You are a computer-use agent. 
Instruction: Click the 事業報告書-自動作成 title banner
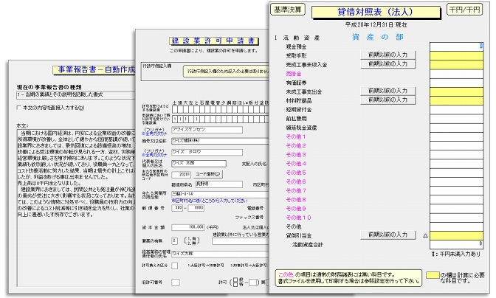pyautogui.click(x=94, y=70)
